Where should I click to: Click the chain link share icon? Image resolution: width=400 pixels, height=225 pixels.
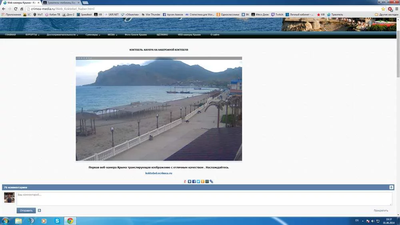tap(212, 181)
